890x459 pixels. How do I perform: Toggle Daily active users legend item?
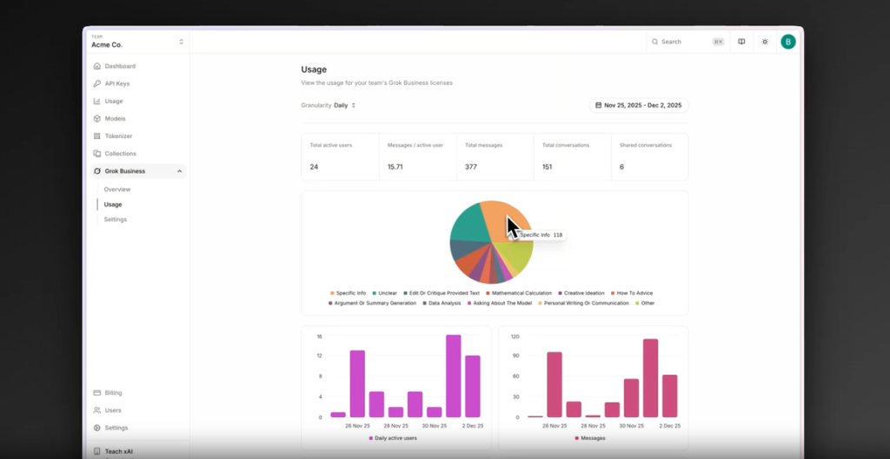pyautogui.click(x=396, y=438)
